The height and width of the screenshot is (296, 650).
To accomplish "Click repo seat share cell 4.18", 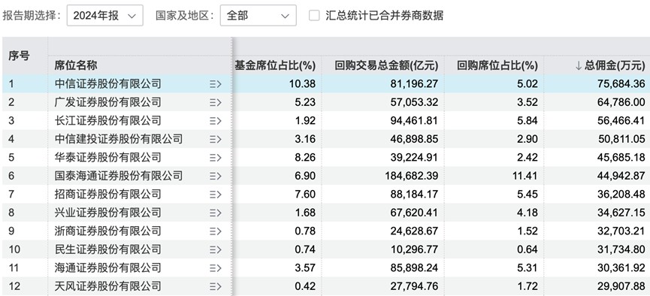I will click(528, 213).
